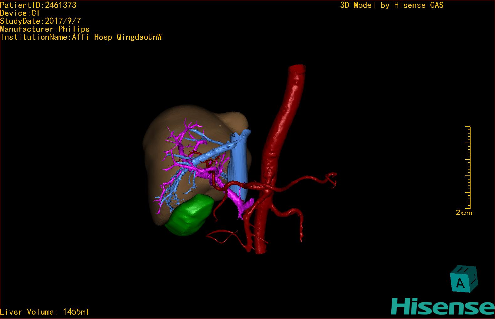Click the "Device:CT" label
The height and width of the screenshot is (319, 495).
pos(20,13)
